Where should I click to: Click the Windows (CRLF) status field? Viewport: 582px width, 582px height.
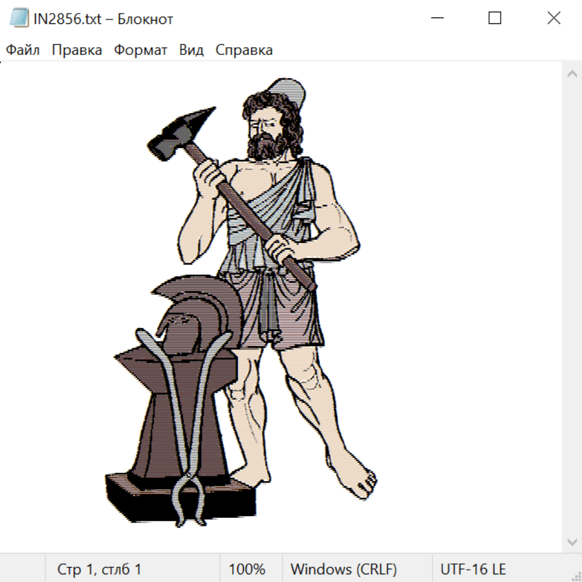coord(343,570)
